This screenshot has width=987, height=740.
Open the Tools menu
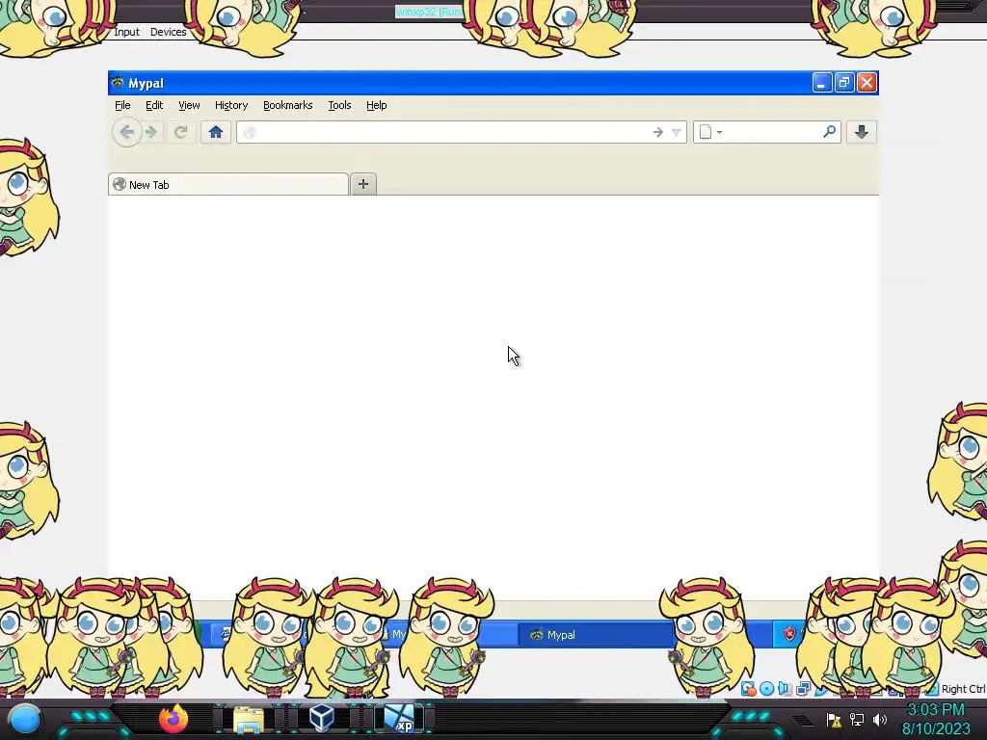point(339,105)
